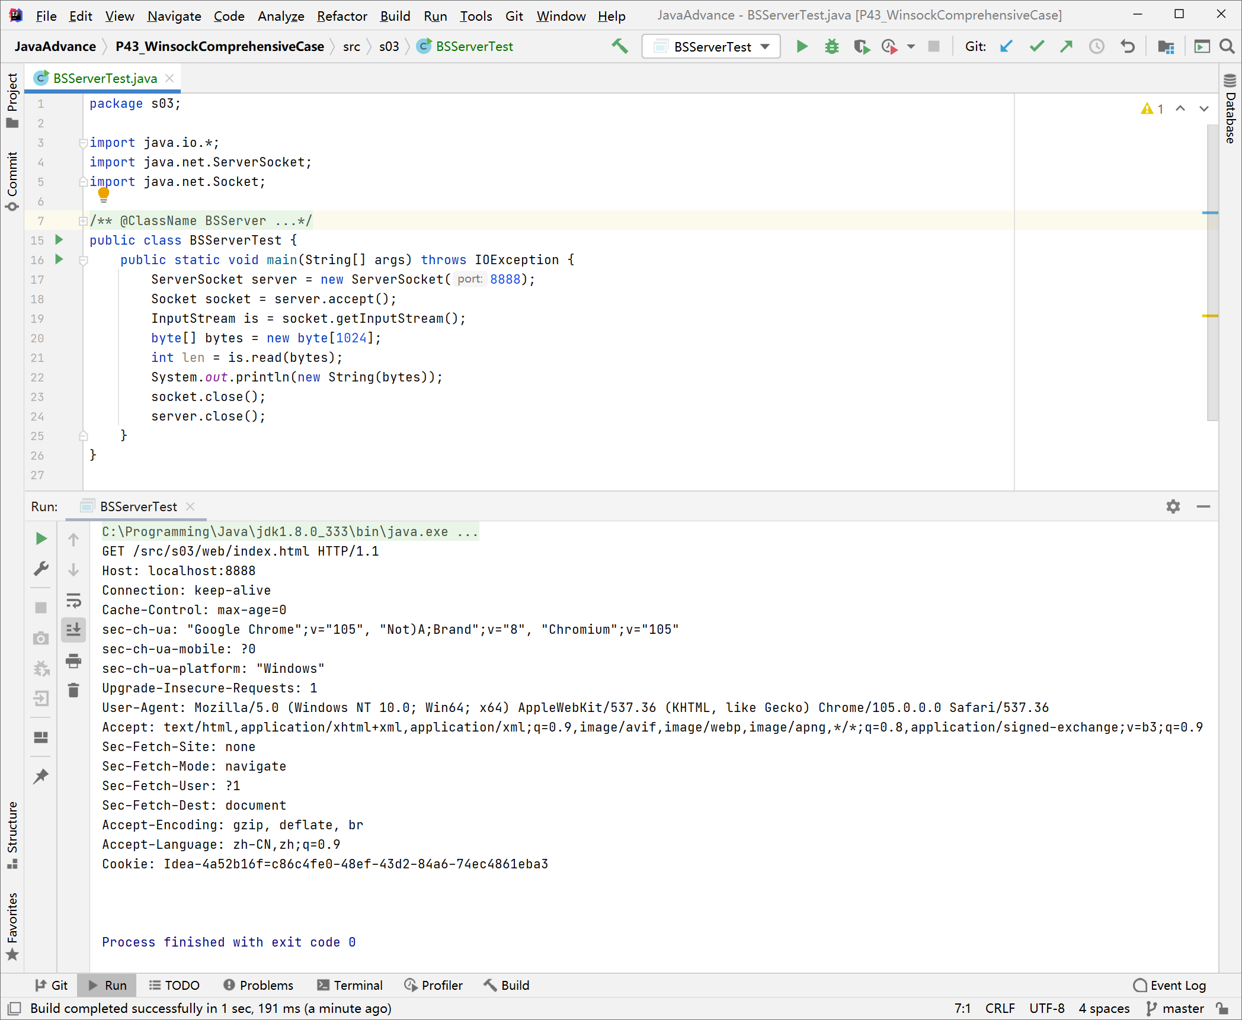The image size is (1242, 1020).
Task: Print console output with printer icon
Action: click(73, 660)
